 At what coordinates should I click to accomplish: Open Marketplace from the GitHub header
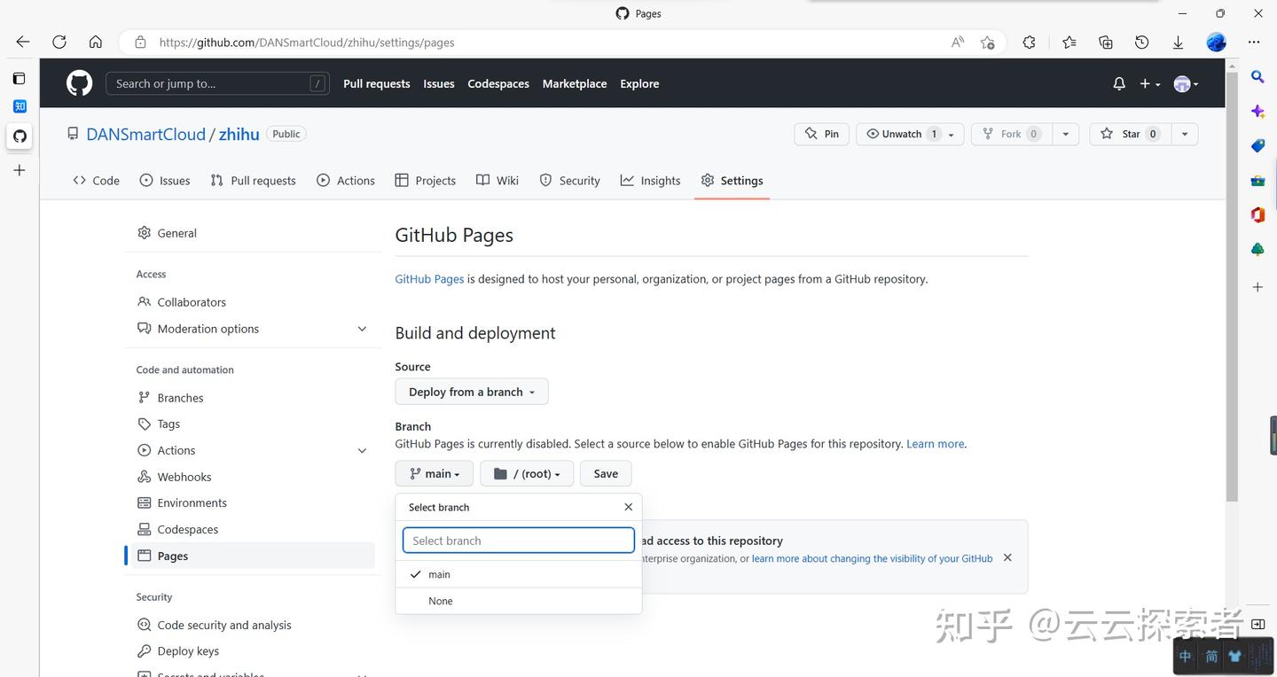click(x=575, y=83)
